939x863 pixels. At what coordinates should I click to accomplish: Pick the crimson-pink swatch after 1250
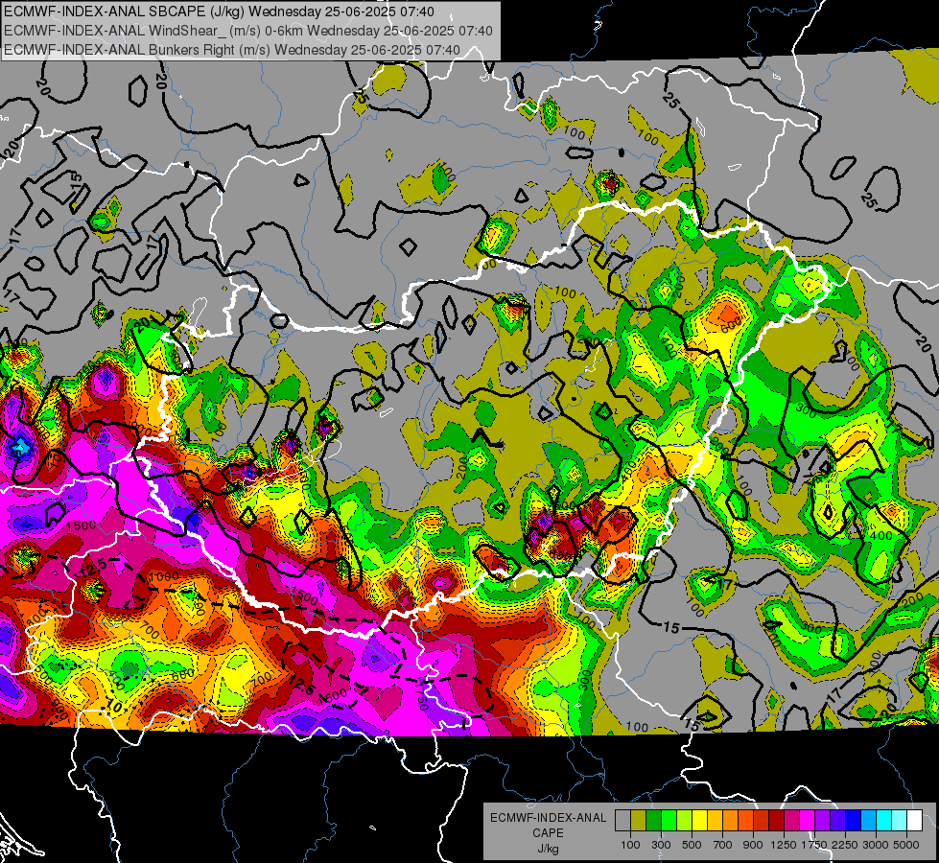[792, 820]
